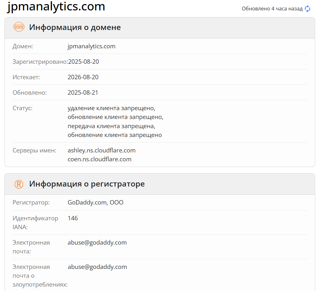Click the IANA identifier value 146

click(x=73, y=218)
